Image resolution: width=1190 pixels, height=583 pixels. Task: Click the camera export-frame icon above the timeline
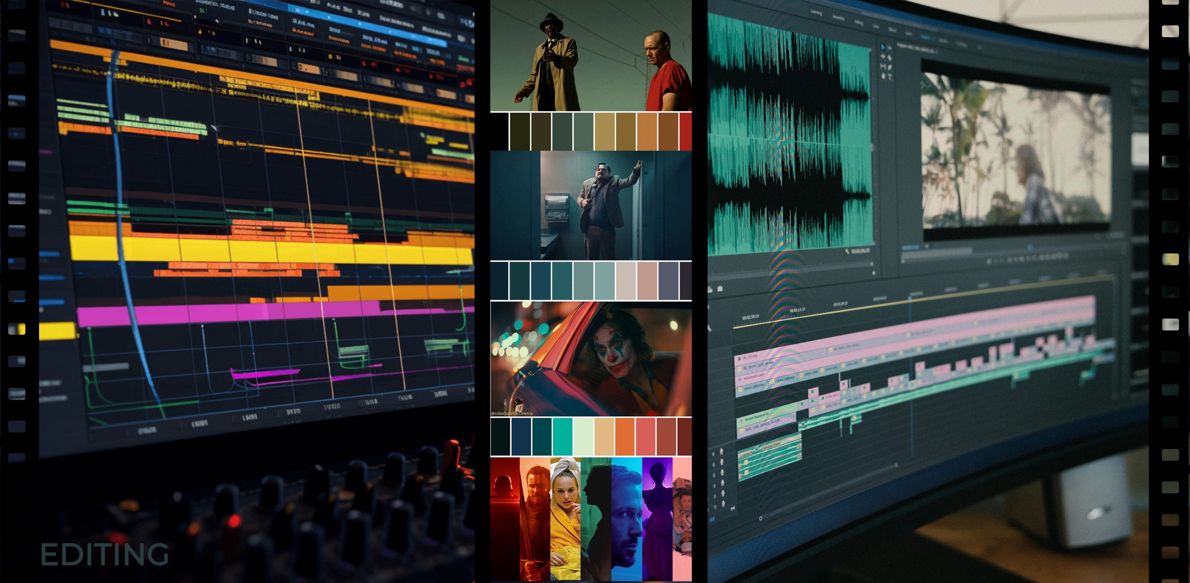[720, 289]
